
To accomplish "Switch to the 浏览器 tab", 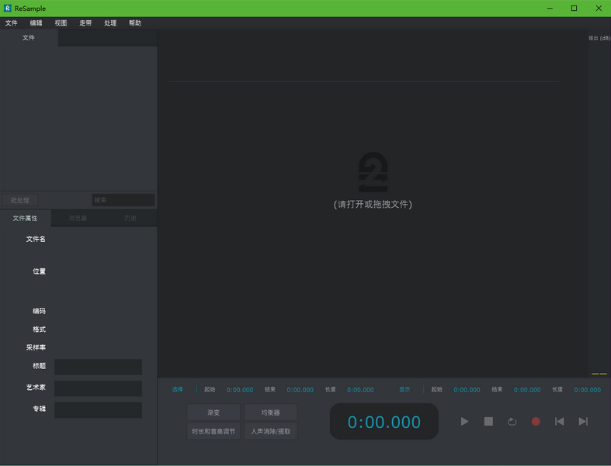I will pyautogui.click(x=78, y=218).
